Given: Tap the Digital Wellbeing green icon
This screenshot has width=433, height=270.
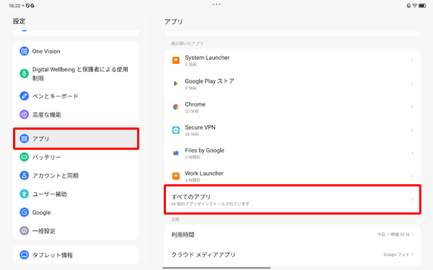Looking at the screenshot, I should click(x=24, y=73).
